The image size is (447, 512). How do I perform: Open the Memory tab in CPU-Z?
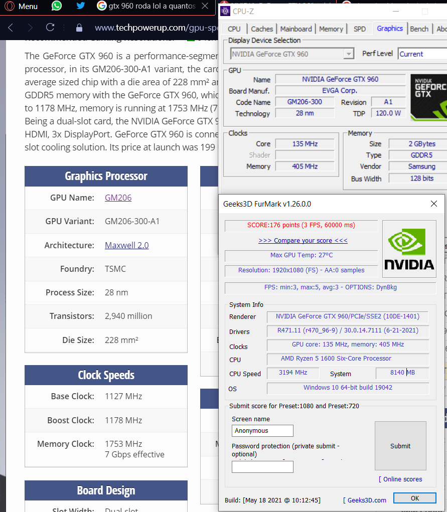tap(331, 29)
